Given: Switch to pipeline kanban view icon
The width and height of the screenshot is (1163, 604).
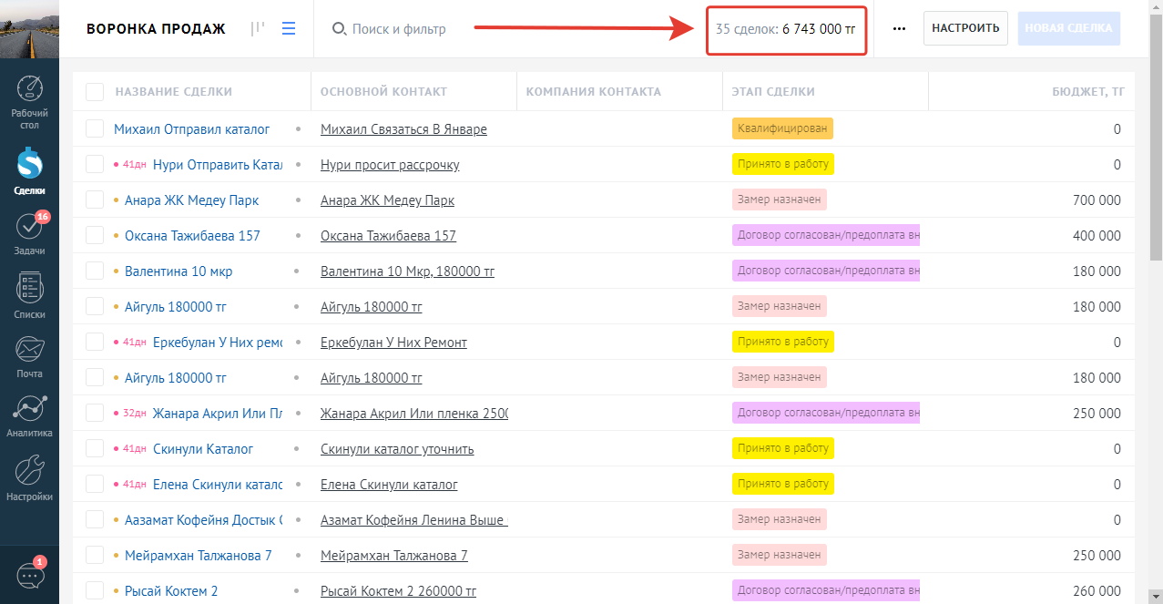Looking at the screenshot, I should (x=258, y=29).
